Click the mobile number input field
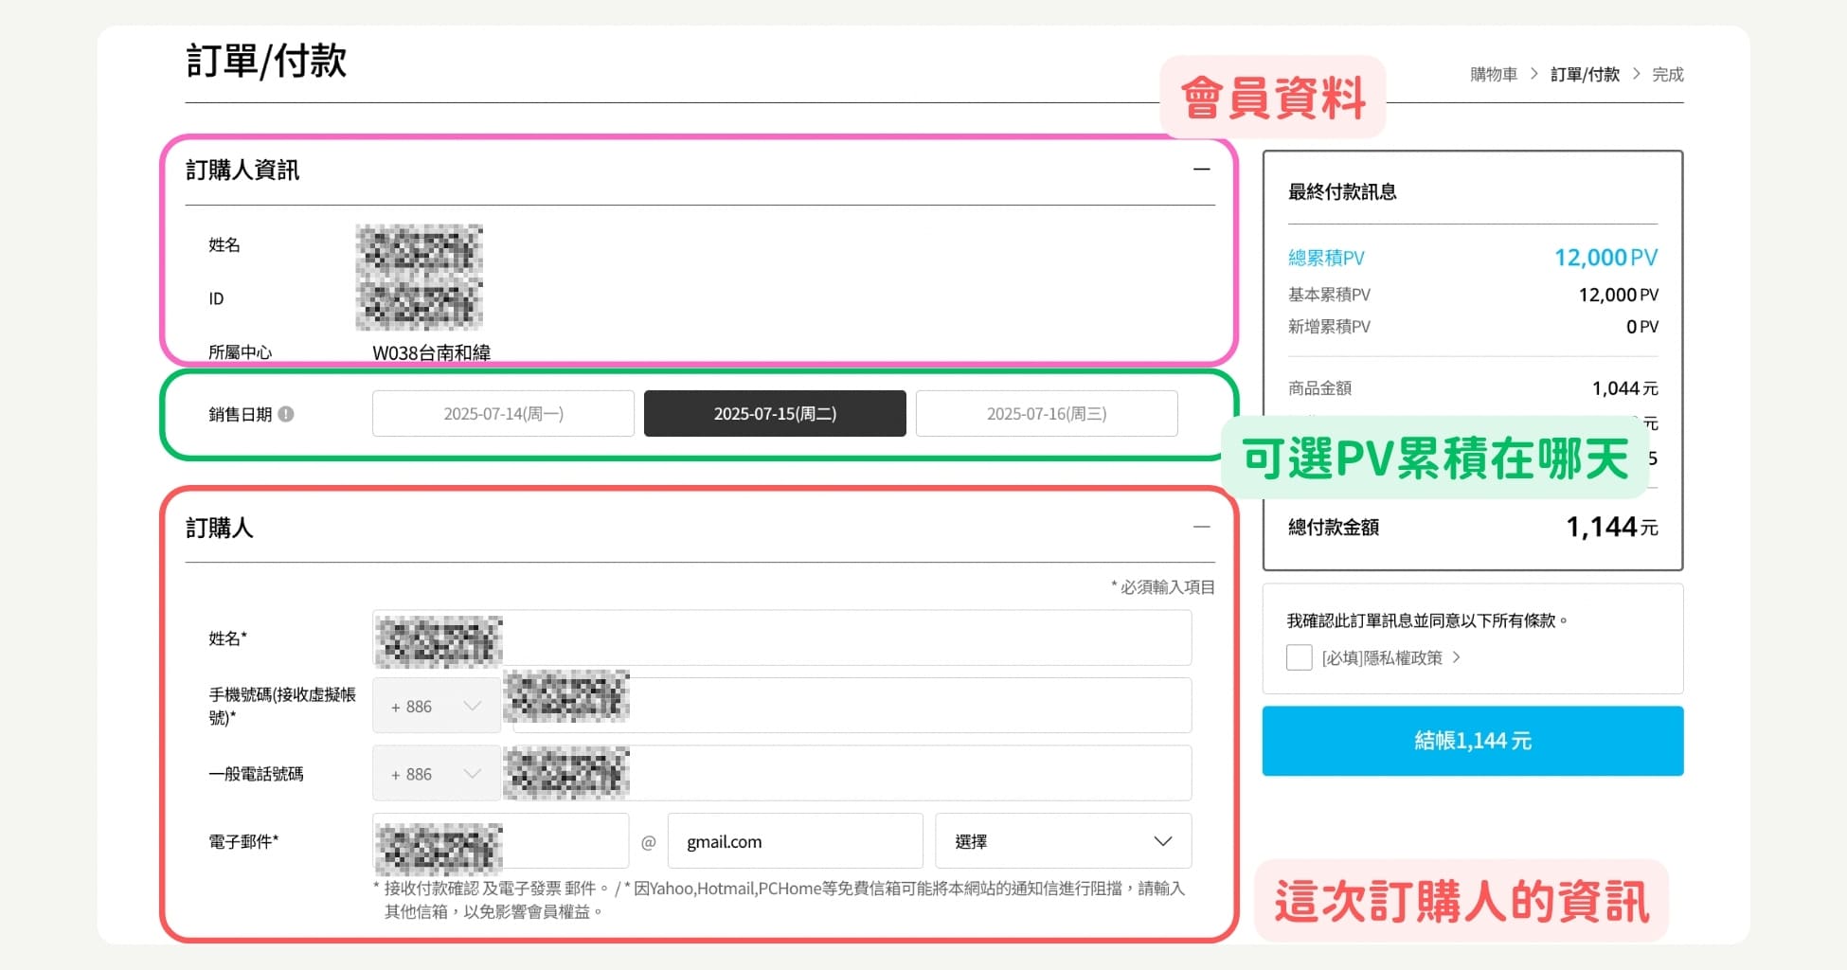The height and width of the screenshot is (970, 1847). (x=852, y=705)
